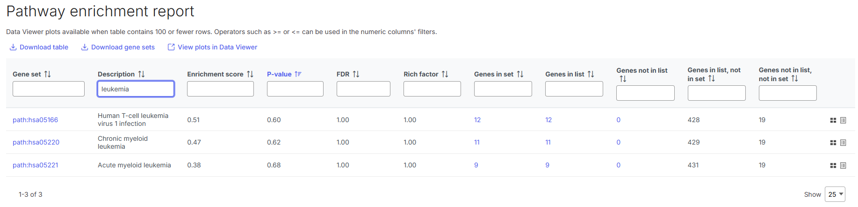This screenshot has height=207, width=858.
Task: Open Genes in set count 12 link
Action: click(477, 120)
